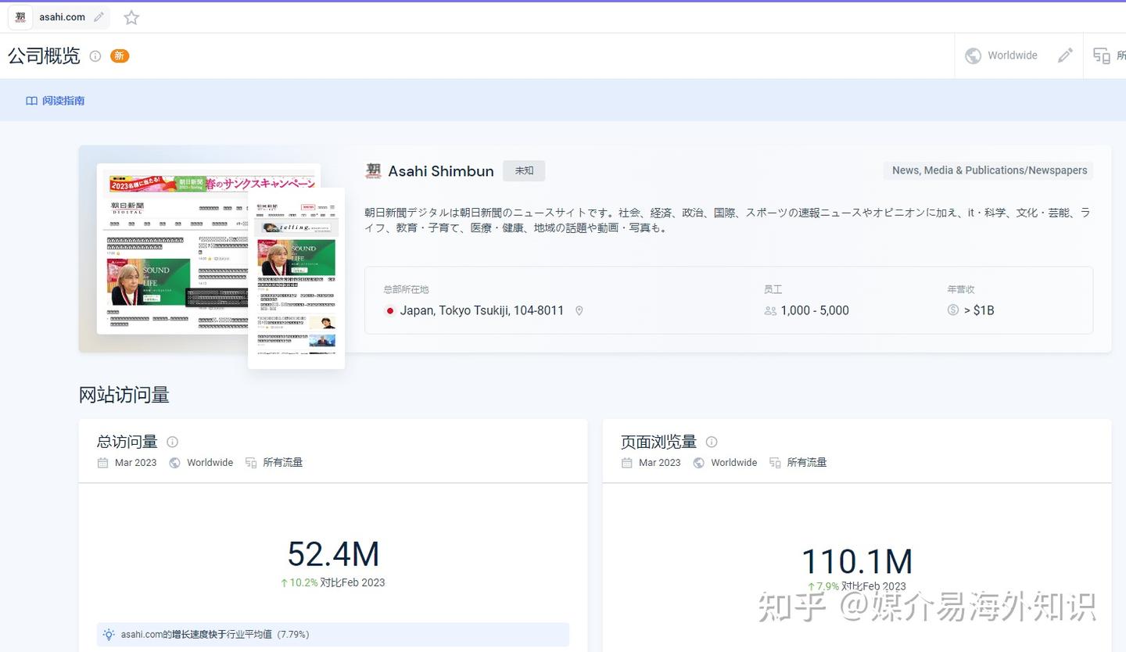
Task: Click the 未知 status tag
Action: click(524, 170)
